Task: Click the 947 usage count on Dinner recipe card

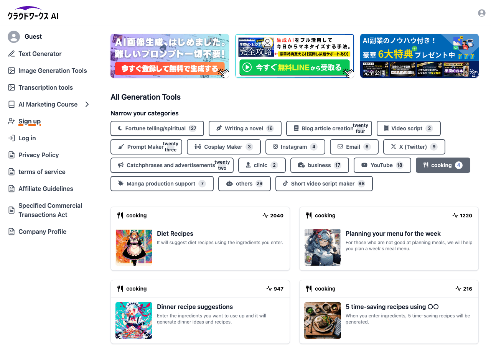Action: [275, 289]
